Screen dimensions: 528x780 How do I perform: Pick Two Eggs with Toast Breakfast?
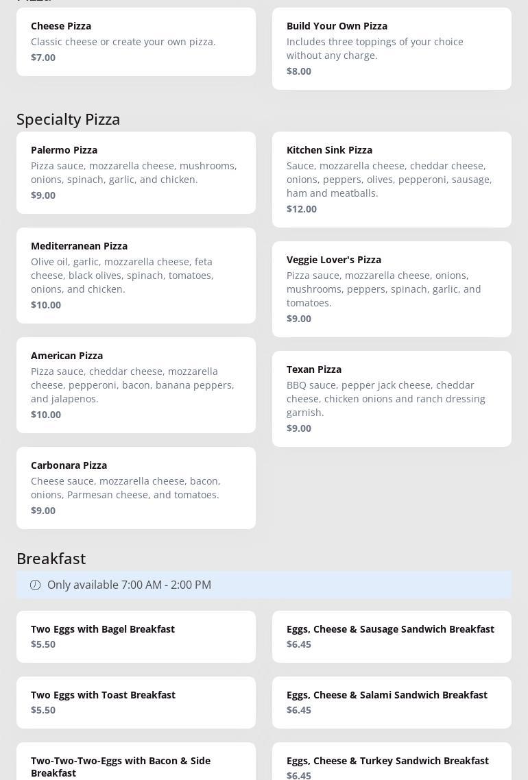[136, 703]
